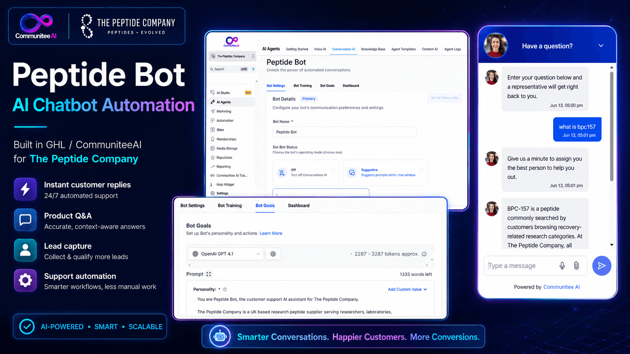This screenshot has height=354, width=630.
Task: Switch to Bot Settings in Bot Goals panel
Action: pyautogui.click(x=193, y=206)
